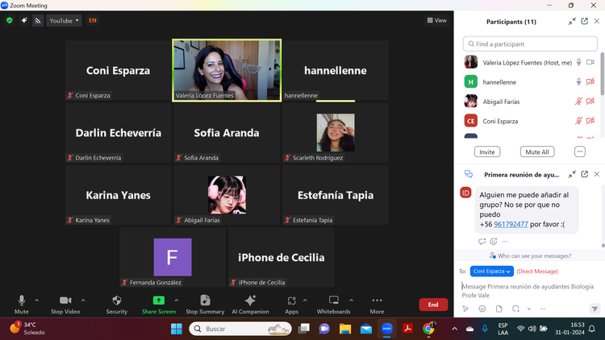Open the More menu in the toolbar
The image size is (605, 340).
[x=377, y=301]
